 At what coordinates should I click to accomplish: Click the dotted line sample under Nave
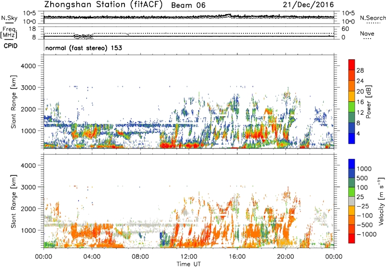click(367, 39)
